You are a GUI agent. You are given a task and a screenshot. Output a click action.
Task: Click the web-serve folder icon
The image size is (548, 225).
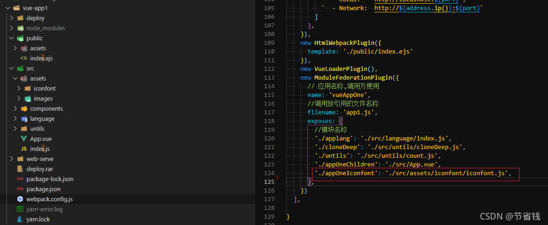coord(20,159)
